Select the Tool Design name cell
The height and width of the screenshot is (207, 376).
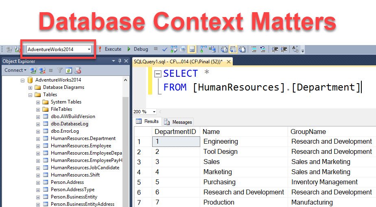(x=244, y=152)
